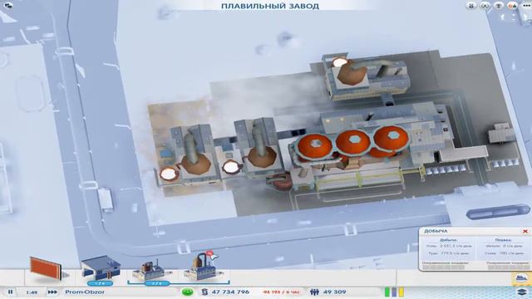
Task: Select the blue garage building module
Action: [x=101, y=267]
